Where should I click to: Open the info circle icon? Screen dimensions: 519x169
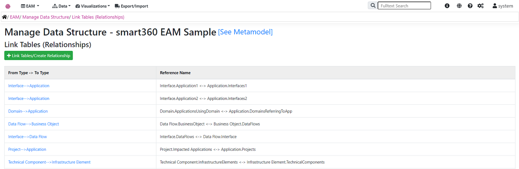coord(447,6)
